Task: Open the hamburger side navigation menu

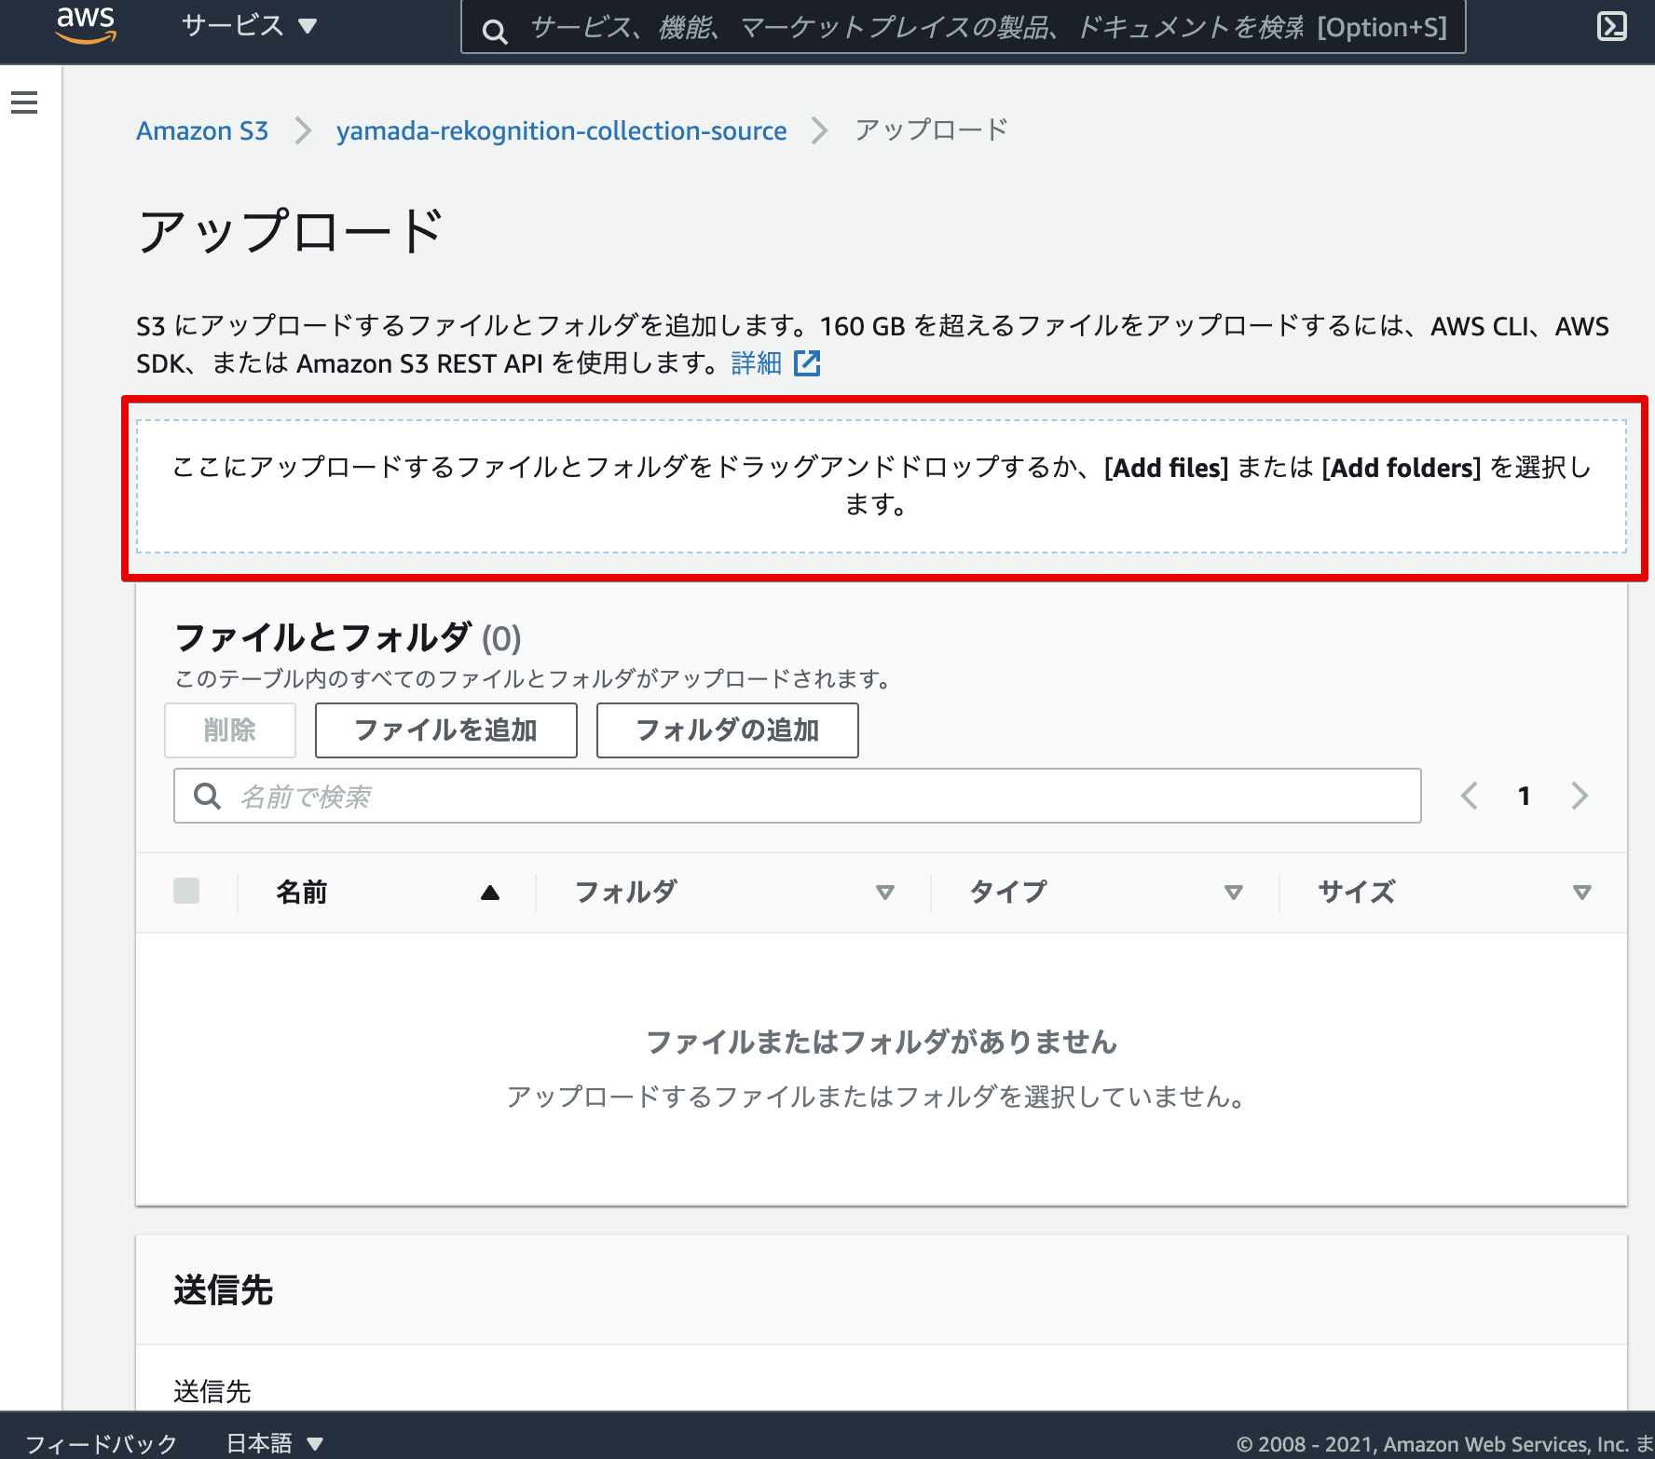Action: click(24, 102)
